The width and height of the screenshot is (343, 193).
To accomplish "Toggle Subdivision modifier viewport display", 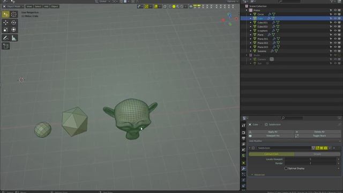I will 322,148.
